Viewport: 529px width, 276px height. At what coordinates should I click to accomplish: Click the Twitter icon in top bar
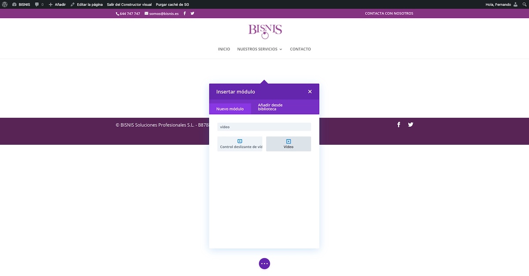click(192, 14)
